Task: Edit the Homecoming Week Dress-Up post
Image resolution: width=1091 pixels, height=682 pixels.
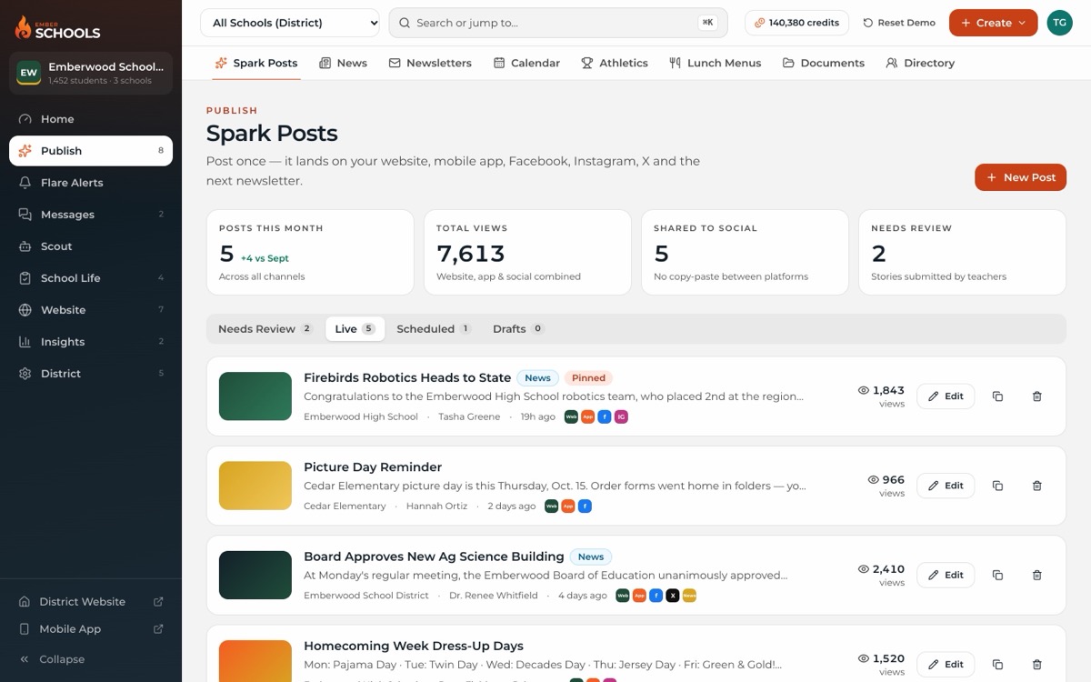Action: pyautogui.click(x=946, y=664)
